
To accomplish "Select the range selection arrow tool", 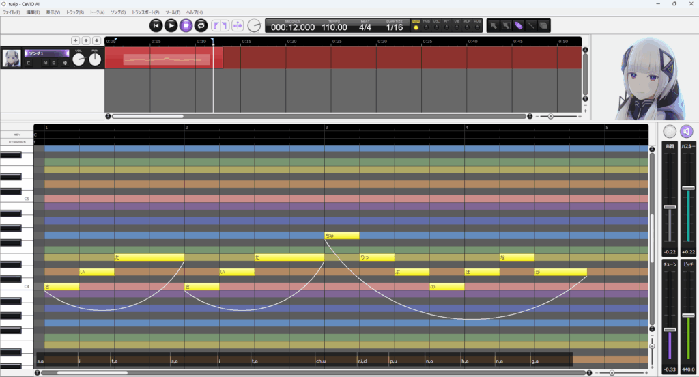I will click(x=506, y=25).
